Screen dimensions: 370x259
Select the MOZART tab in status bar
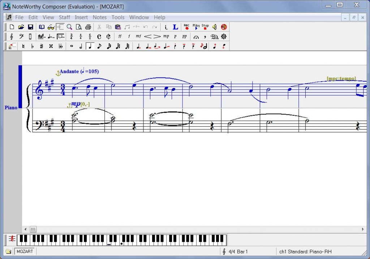point(25,251)
